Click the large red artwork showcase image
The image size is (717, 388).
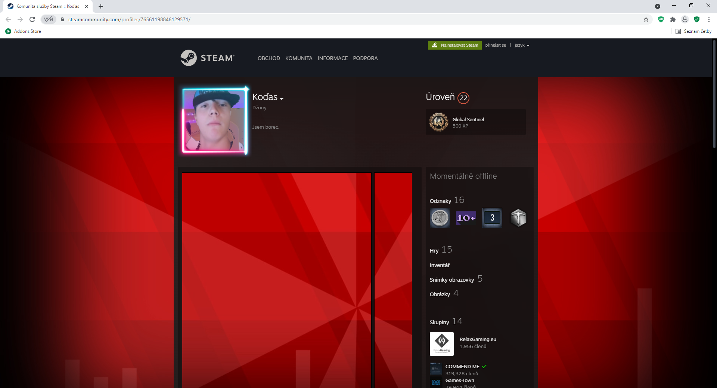coord(277,280)
